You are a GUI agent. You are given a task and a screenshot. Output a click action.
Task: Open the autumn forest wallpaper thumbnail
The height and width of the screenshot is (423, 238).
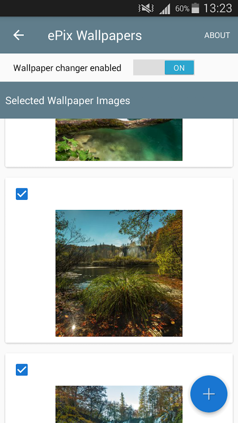(x=119, y=404)
